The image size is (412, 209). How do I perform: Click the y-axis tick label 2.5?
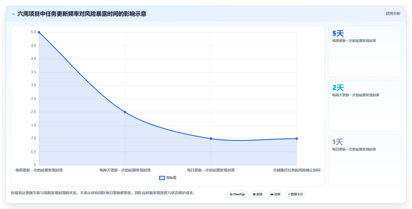(33, 99)
